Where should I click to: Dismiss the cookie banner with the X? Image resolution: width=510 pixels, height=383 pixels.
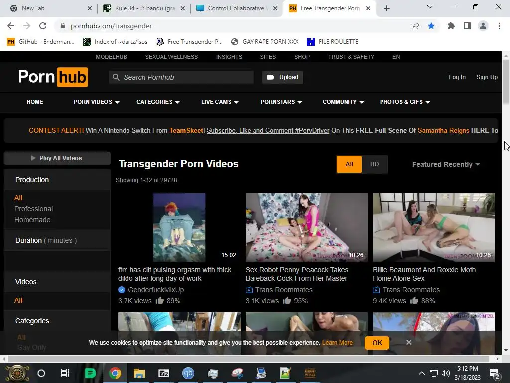click(409, 342)
